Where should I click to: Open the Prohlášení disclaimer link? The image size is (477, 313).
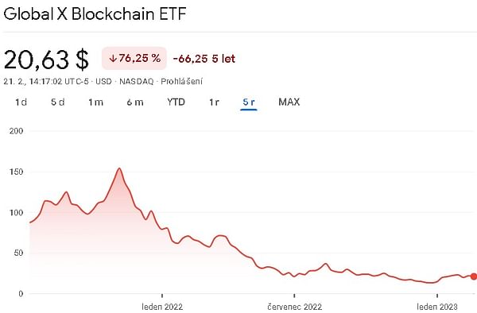coord(181,82)
